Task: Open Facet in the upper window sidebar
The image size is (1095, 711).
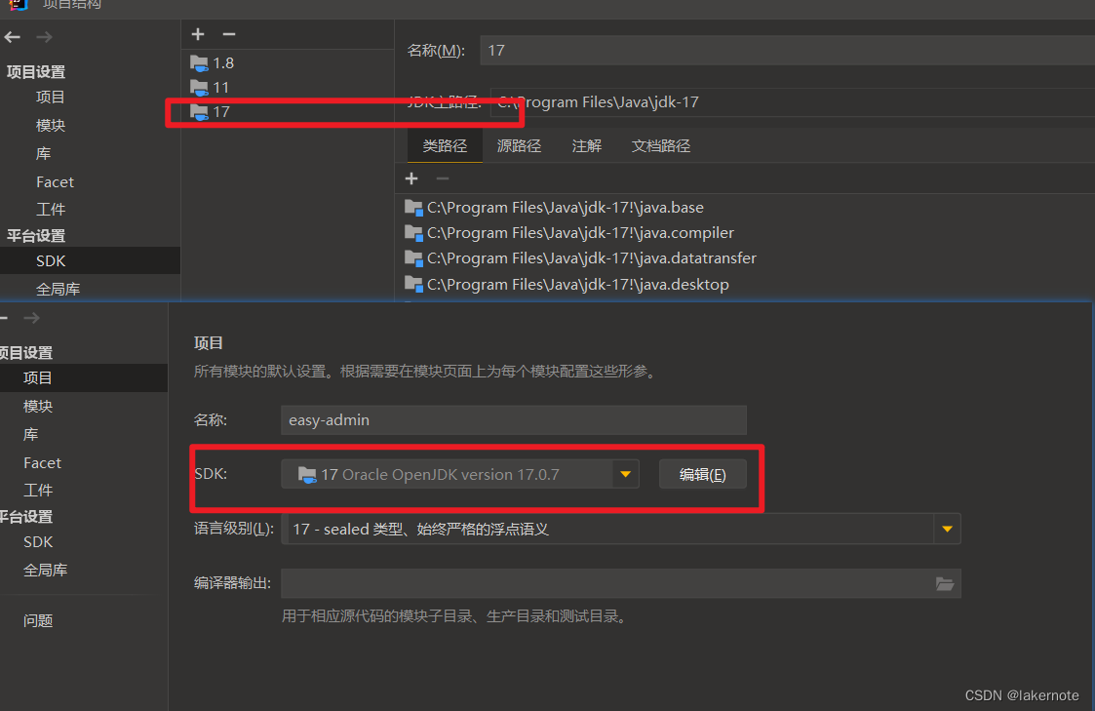Action: [x=55, y=181]
